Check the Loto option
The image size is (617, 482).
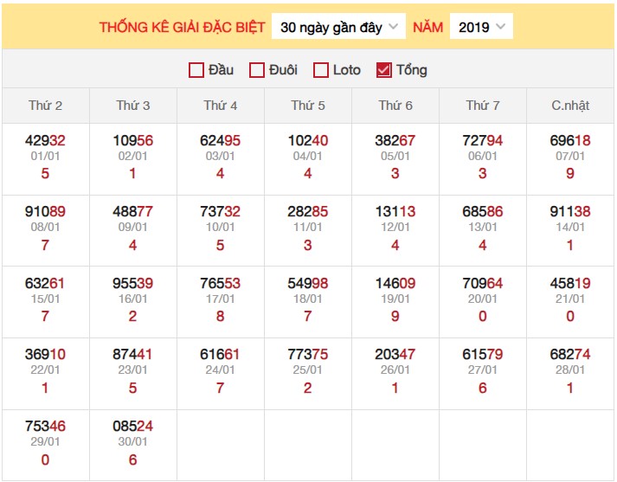(321, 70)
